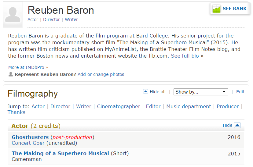The image size is (253, 167).
Task: Jump to Cinematographer section
Action: coord(119,106)
